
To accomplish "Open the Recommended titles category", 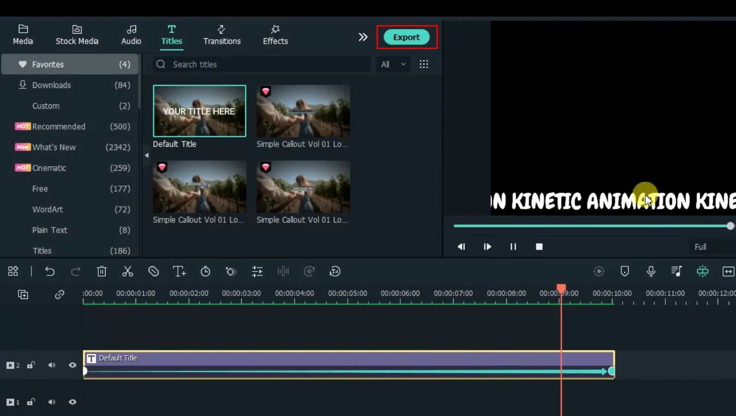I will (70, 127).
